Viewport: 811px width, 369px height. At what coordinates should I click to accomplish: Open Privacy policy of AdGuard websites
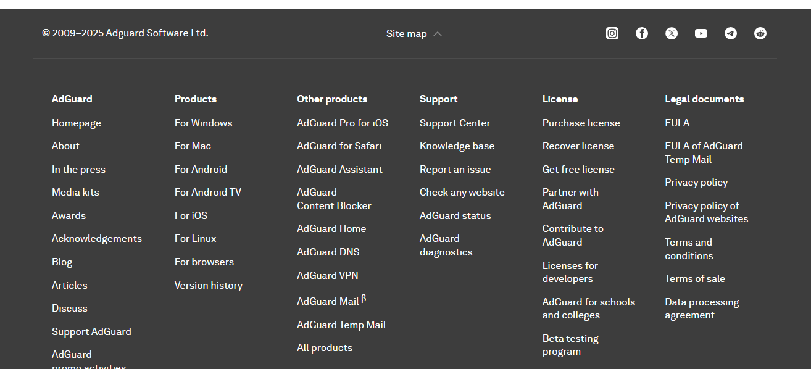click(707, 212)
